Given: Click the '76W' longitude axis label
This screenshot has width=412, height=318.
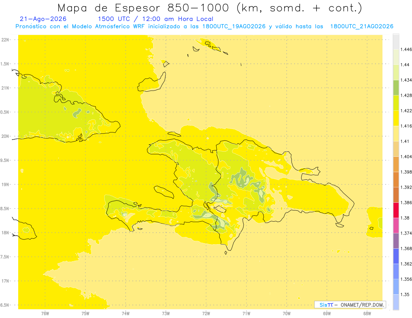Looking at the screenshot, I should 45,313.
